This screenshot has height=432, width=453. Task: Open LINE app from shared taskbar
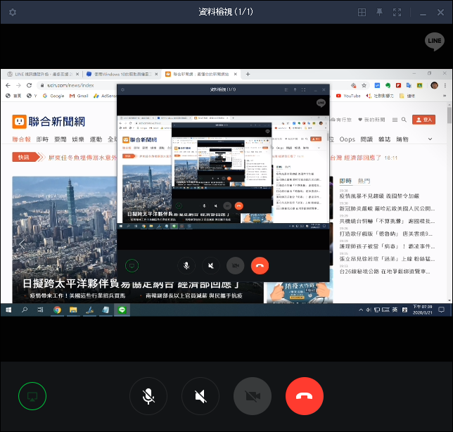point(122,310)
